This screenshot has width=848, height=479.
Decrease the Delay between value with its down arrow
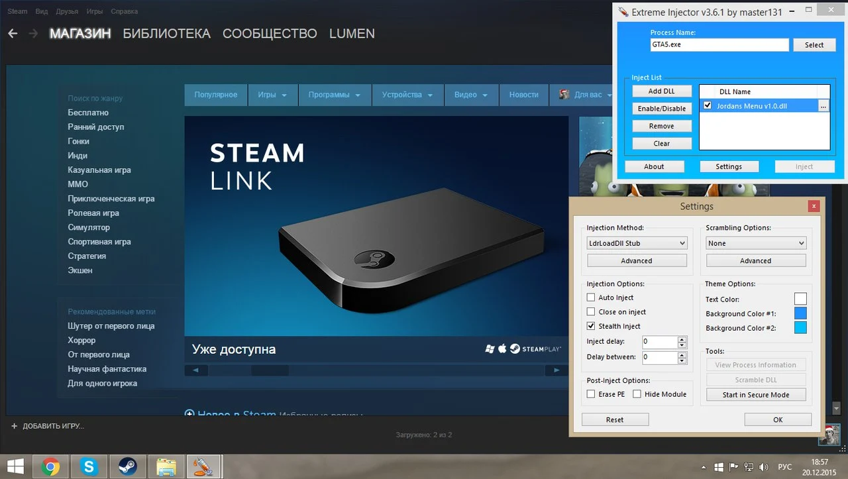tap(682, 360)
